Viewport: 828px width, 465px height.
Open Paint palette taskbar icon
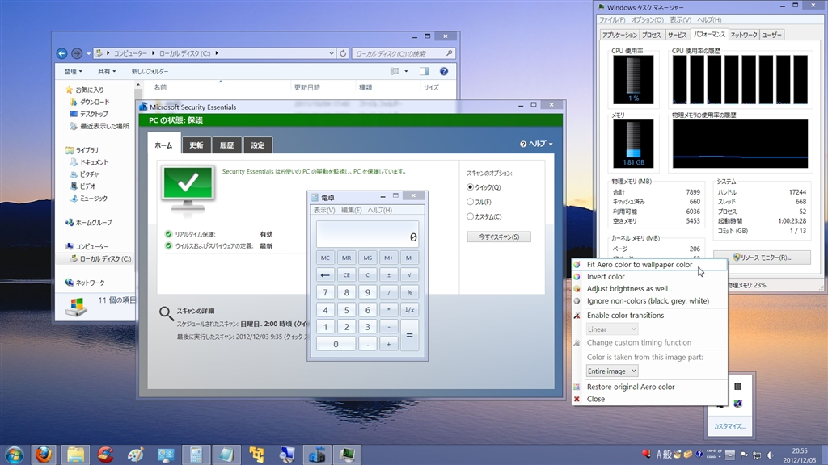(x=136, y=455)
